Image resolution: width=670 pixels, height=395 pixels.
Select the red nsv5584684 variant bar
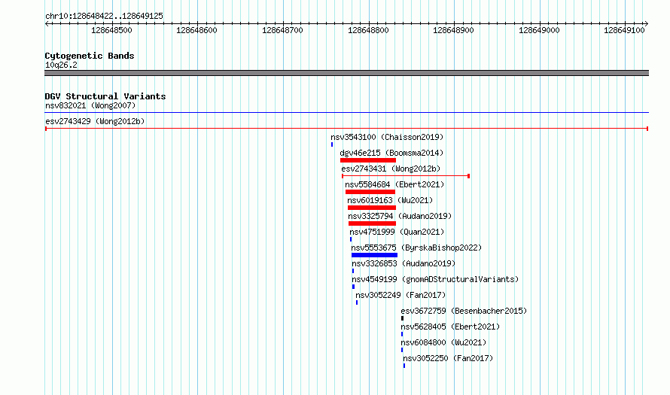[370, 192]
